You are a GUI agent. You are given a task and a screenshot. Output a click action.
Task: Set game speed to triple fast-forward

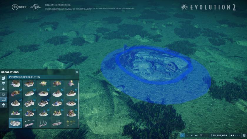[x=196, y=135]
